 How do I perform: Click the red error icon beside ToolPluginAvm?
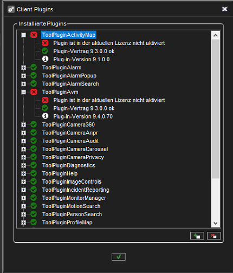(34, 92)
